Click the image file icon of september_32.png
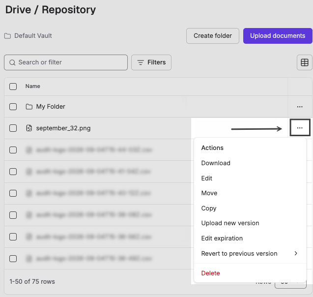313x297 pixels. pyautogui.click(x=29, y=128)
